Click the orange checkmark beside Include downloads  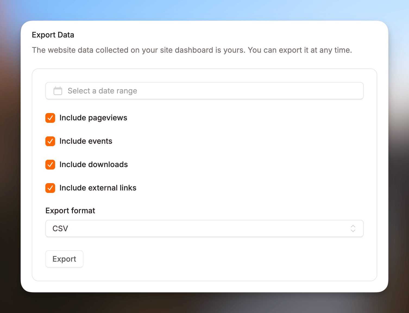(x=50, y=165)
